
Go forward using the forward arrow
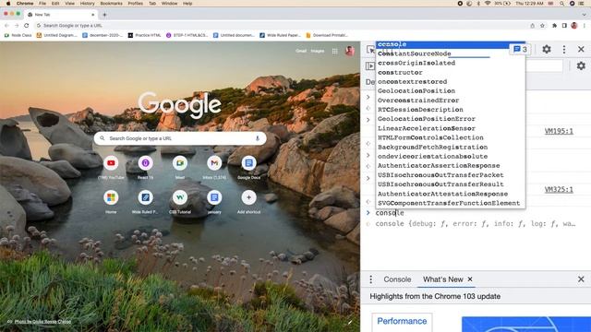[17, 26]
